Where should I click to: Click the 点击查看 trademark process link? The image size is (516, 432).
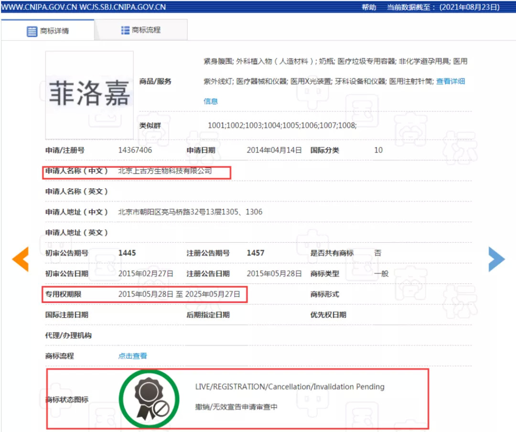132,356
